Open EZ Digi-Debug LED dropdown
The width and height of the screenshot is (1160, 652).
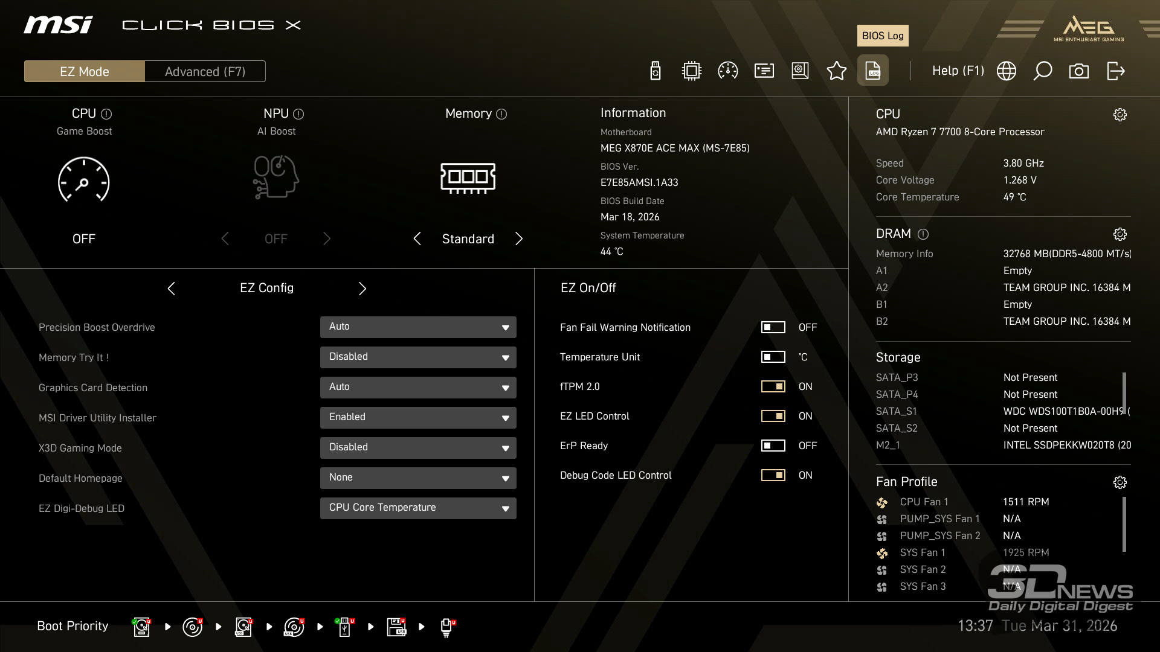pyautogui.click(x=418, y=508)
